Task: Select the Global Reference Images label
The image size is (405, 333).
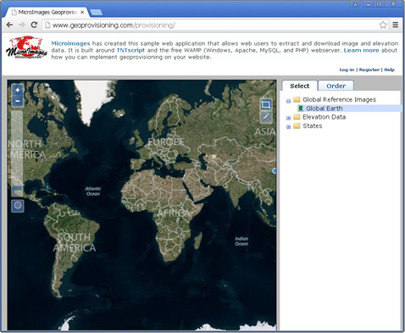Action: [x=339, y=99]
